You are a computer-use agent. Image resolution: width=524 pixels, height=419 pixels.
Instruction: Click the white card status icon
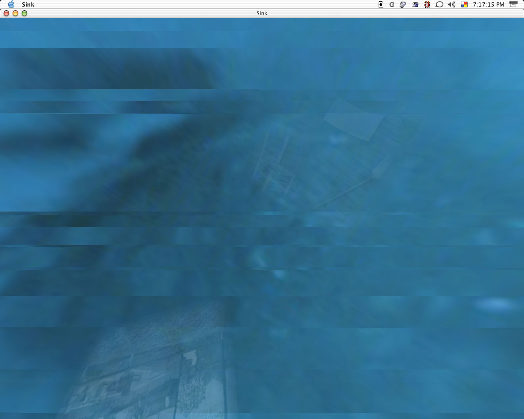(x=381, y=5)
